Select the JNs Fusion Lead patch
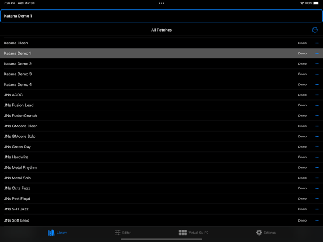Image resolution: width=323 pixels, height=242 pixels. (x=161, y=105)
